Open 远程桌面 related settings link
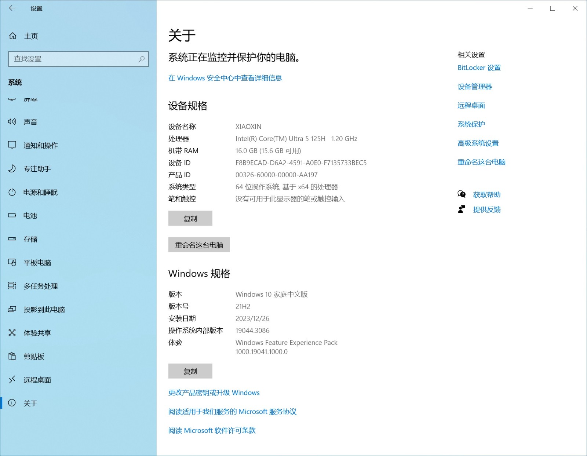The image size is (587, 456). pyautogui.click(x=471, y=106)
